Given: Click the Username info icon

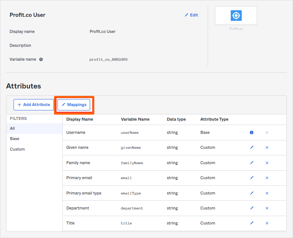Looking at the screenshot, I should pyautogui.click(x=252, y=132).
